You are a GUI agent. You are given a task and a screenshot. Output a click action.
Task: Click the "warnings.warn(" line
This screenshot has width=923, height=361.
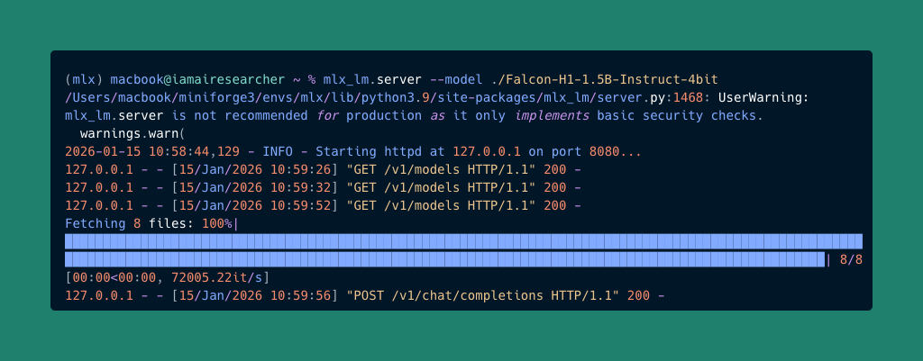(x=133, y=133)
